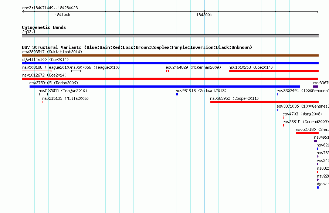Open the dgv4114n100 (Coe2014) label

[45, 60]
